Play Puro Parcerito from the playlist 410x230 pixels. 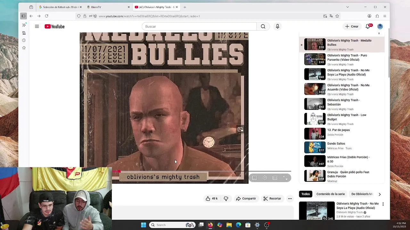click(342, 59)
